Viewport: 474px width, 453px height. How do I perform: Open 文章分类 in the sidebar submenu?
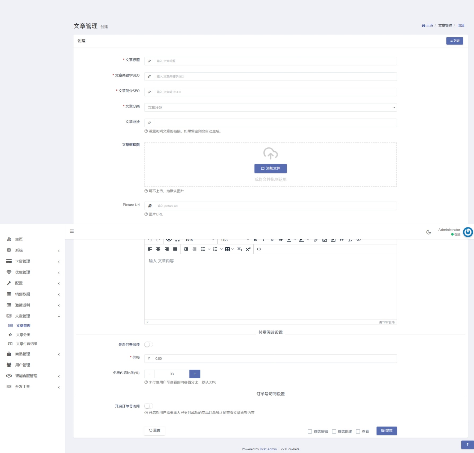tap(23, 335)
